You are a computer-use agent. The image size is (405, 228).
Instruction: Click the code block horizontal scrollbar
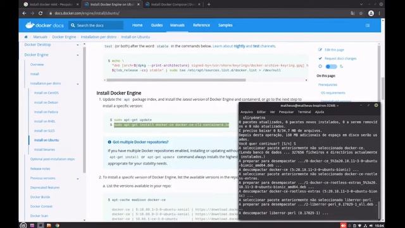tap(177, 80)
